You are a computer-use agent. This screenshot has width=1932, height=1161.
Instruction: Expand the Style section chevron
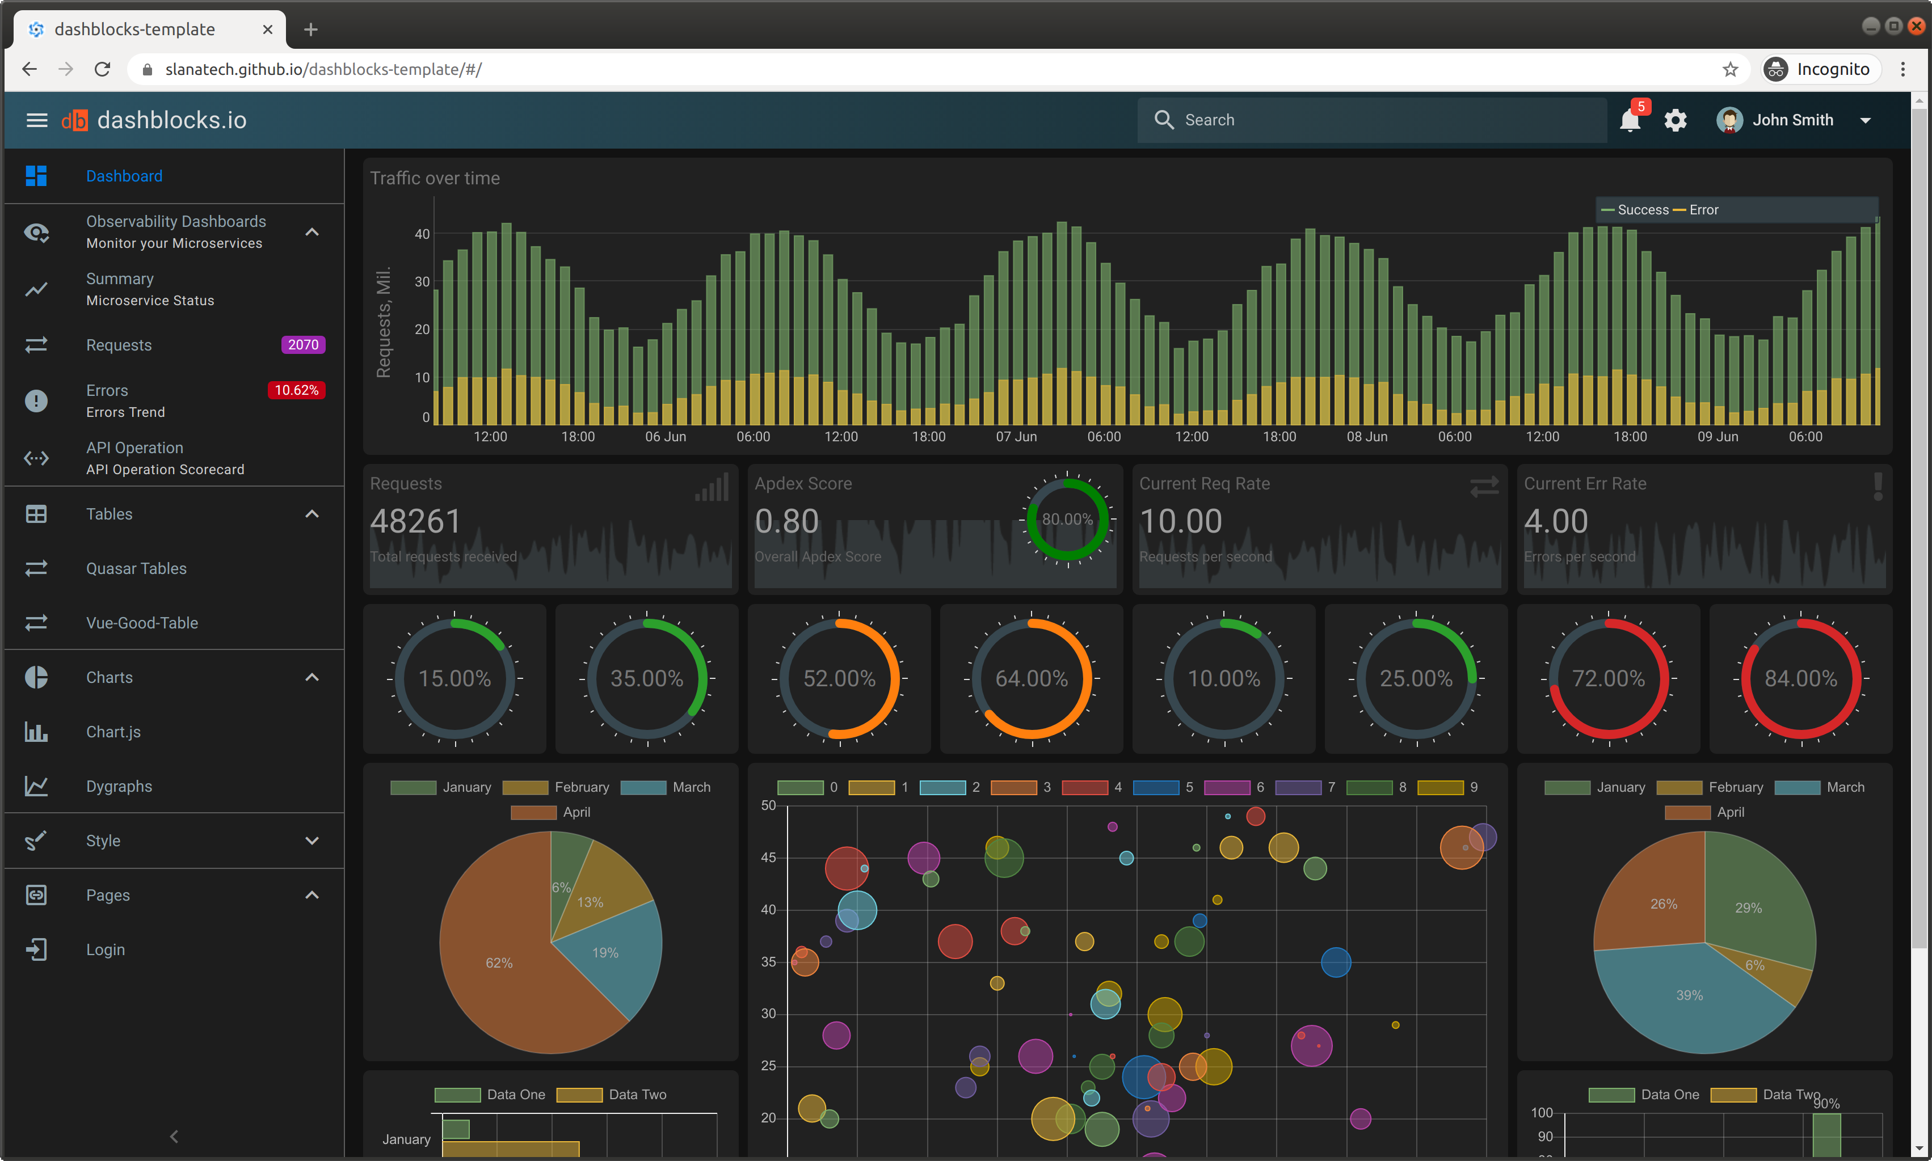coord(312,840)
